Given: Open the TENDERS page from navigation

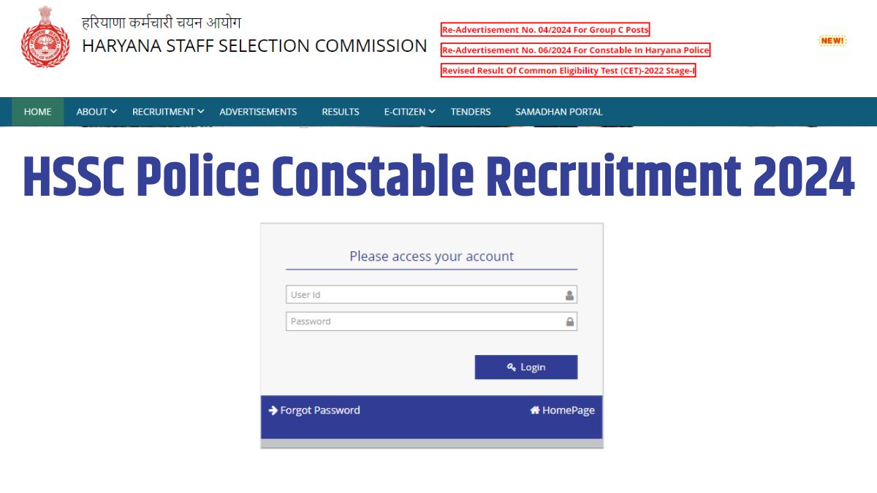Looking at the screenshot, I should (x=470, y=112).
